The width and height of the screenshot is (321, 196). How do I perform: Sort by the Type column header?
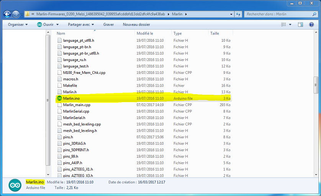pyautogui.click(x=177, y=33)
